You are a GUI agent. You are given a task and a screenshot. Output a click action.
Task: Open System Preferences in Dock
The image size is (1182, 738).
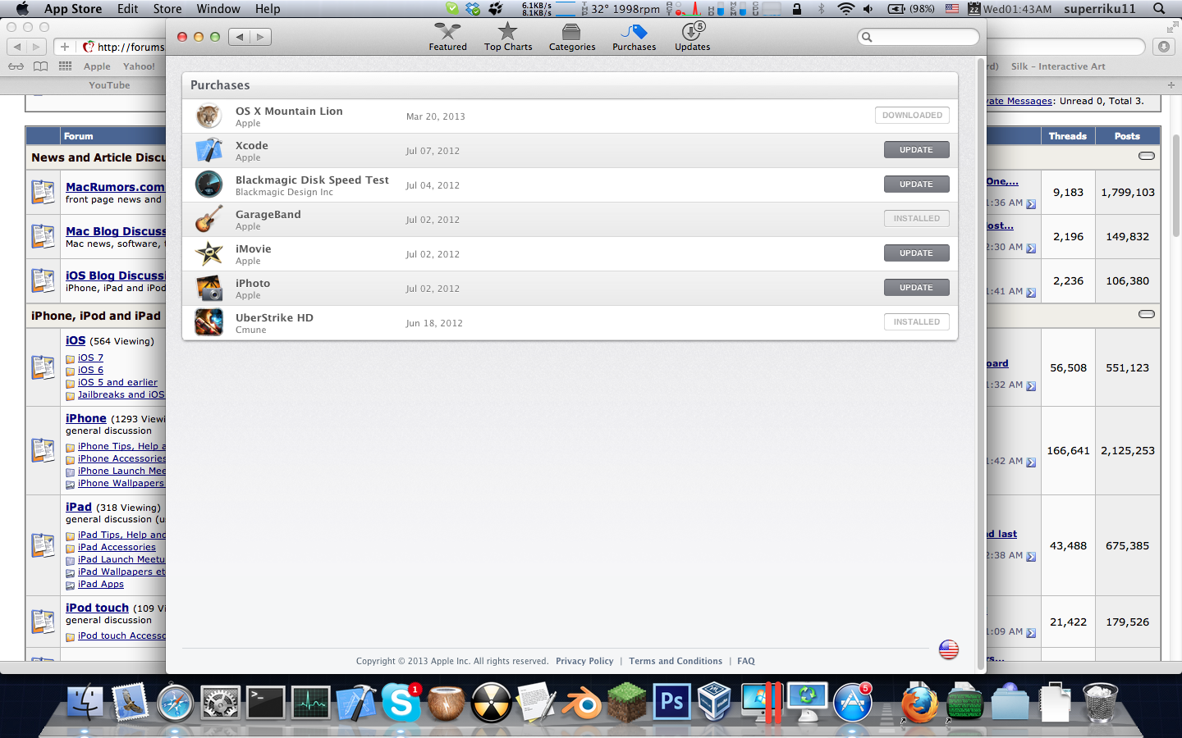220,703
